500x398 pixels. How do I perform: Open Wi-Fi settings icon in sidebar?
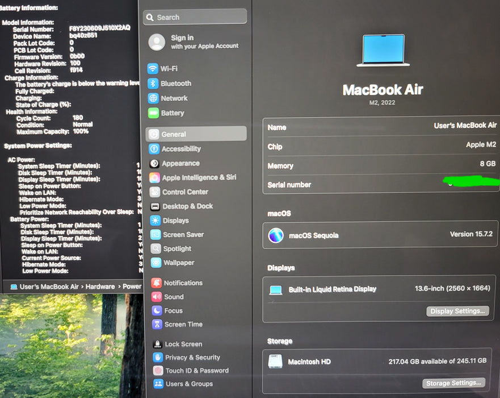click(153, 69)
